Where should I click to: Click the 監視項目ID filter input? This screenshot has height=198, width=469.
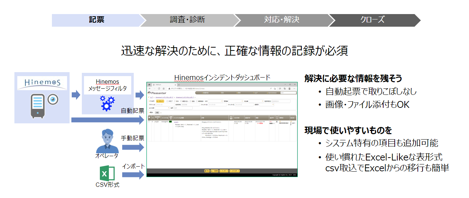click(x=281, y=101)
